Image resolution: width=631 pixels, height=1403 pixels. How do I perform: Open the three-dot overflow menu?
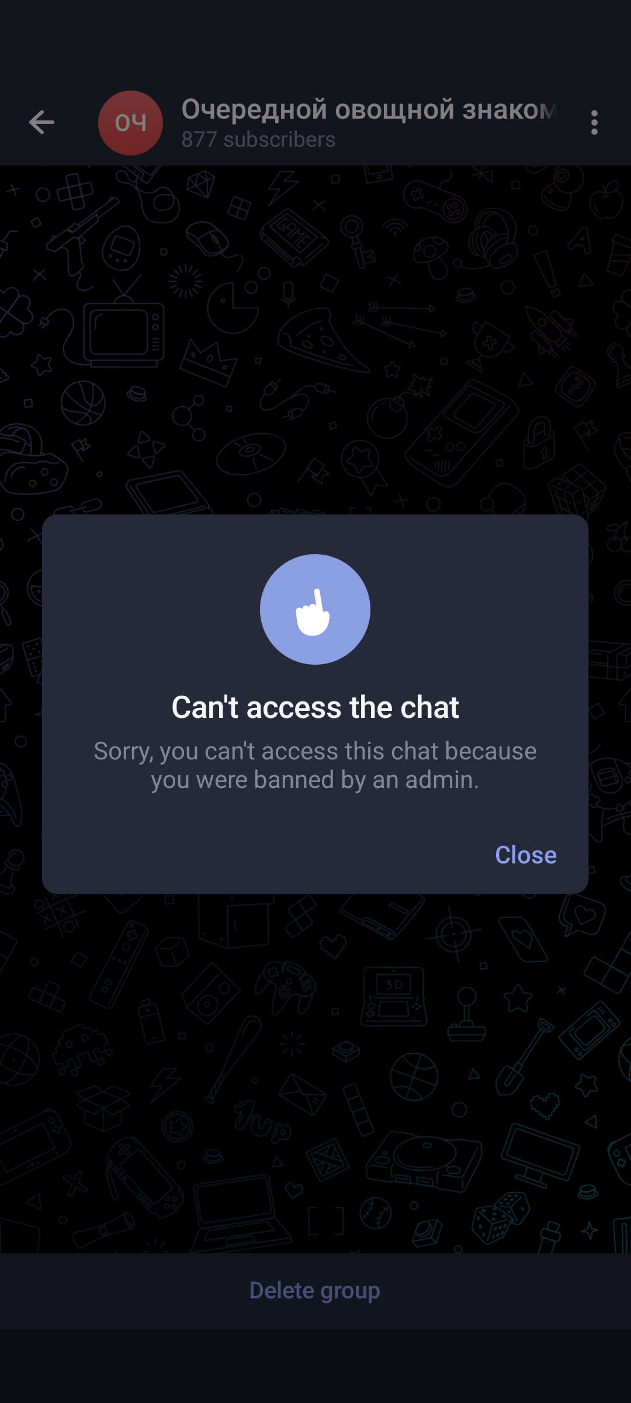pos(594,122)
